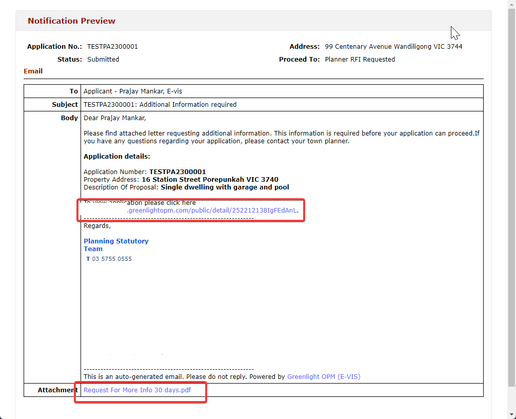Click the Application details: bold heading
Screen dimensions: 516x419
116,157
